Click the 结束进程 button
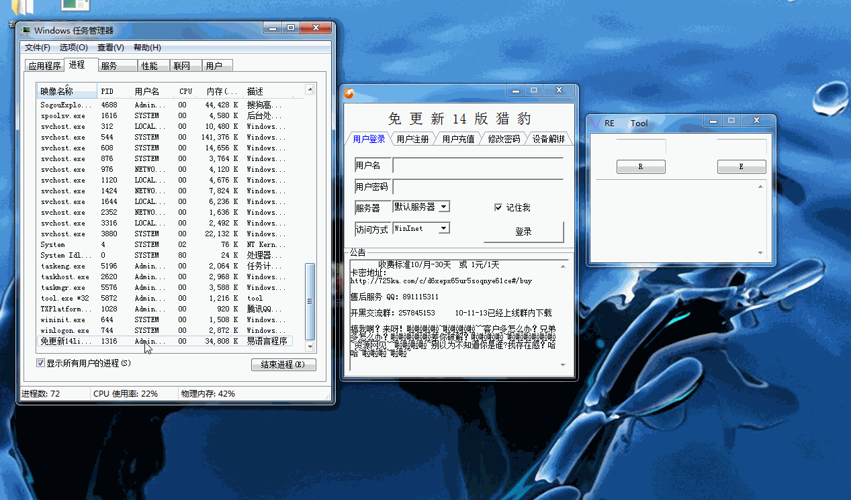 283,364
